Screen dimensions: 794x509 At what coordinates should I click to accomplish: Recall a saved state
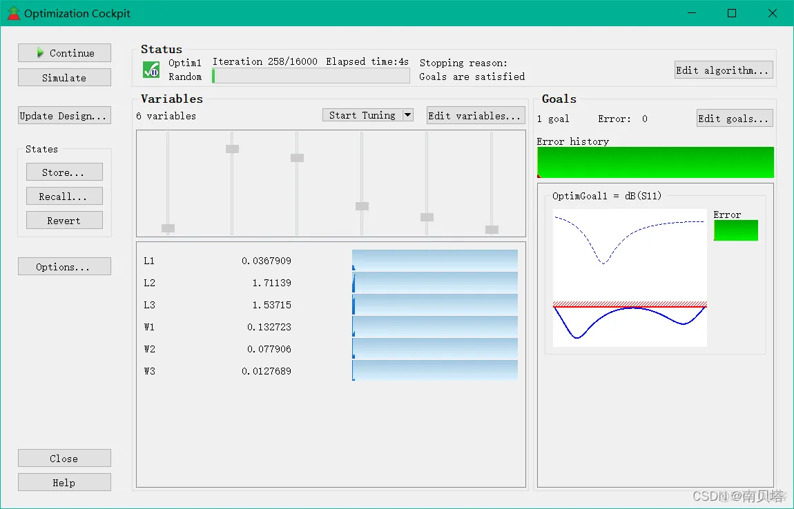[x=64, y=196]
